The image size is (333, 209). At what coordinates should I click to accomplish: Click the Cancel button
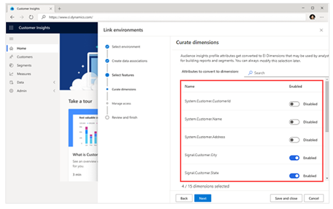314,198
